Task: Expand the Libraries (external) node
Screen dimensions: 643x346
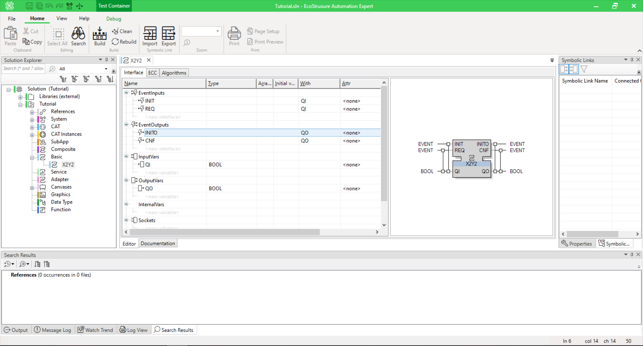Action: coord(20,97)
